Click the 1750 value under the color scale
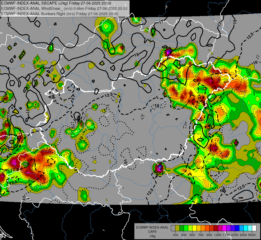The height and width of the screenshot is (240, 261). click(226, 235)
